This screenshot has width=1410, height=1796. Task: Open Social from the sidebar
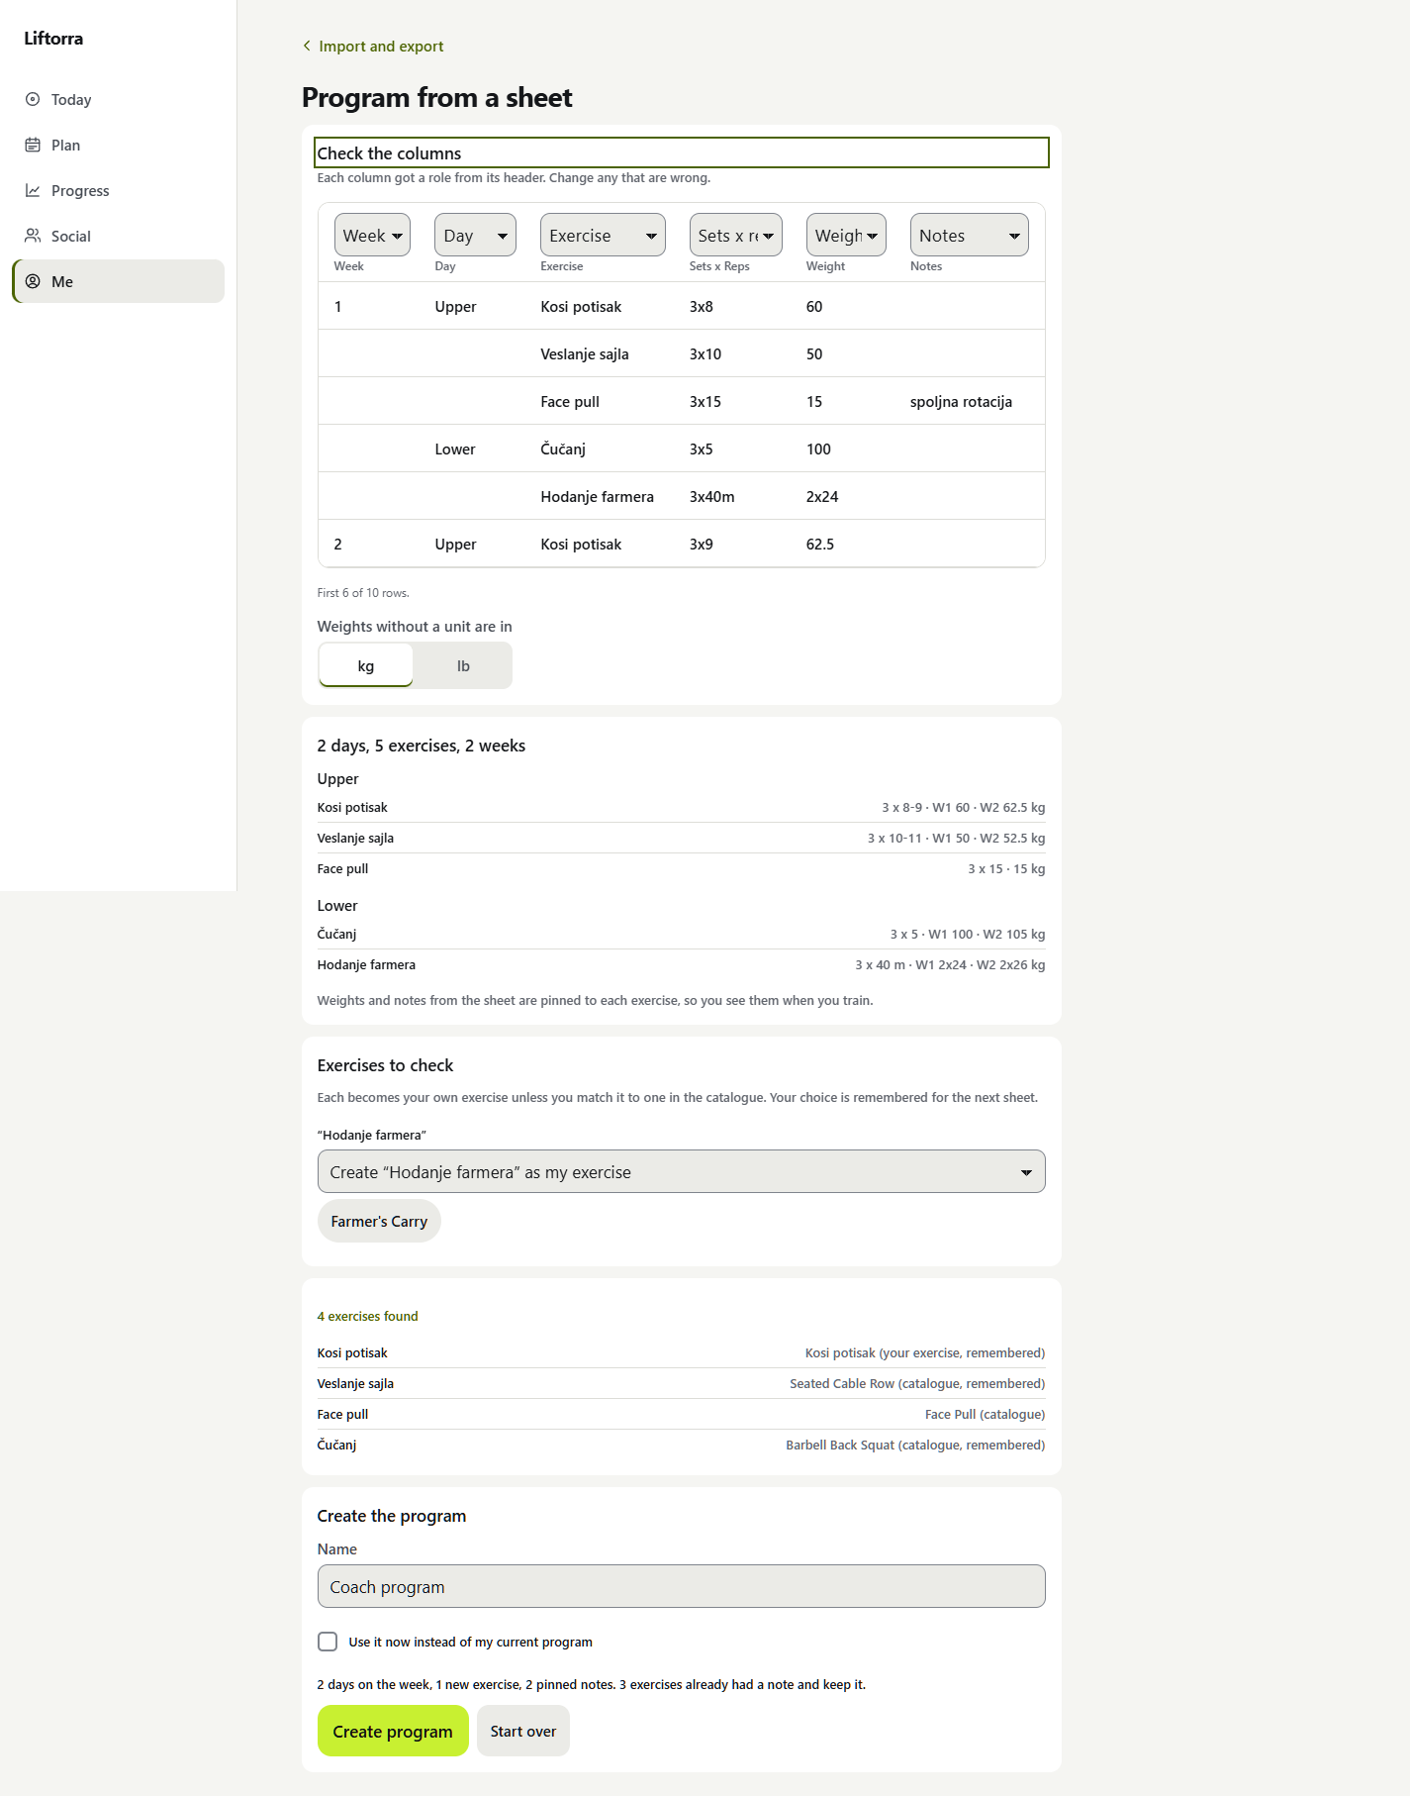click(x=119, y=236)
